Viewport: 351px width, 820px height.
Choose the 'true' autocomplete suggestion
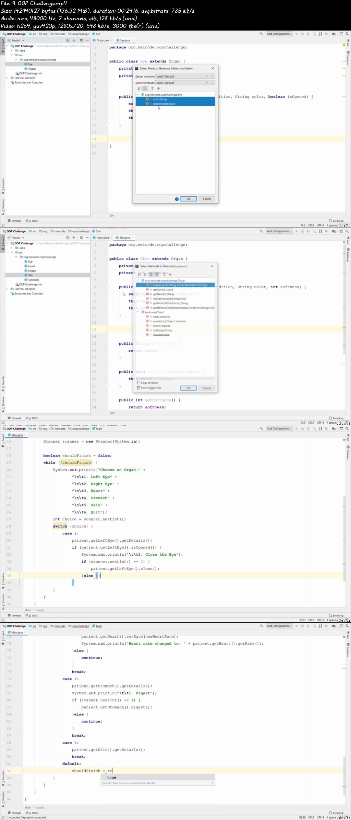158,777
